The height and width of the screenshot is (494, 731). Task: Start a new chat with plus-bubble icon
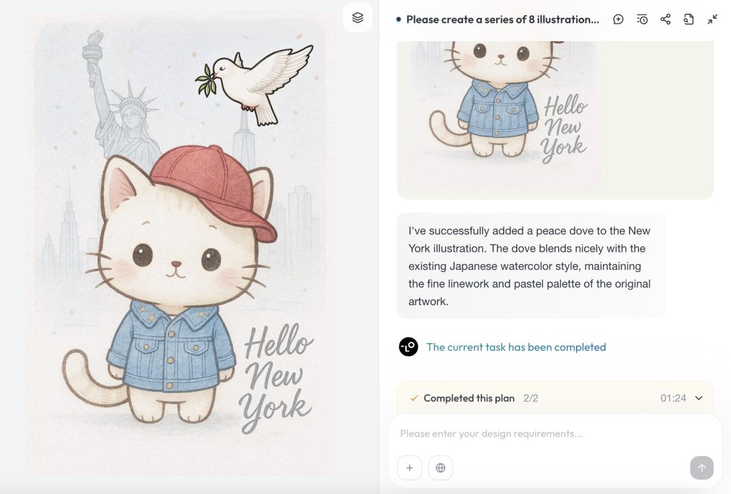tap(618, 20)
